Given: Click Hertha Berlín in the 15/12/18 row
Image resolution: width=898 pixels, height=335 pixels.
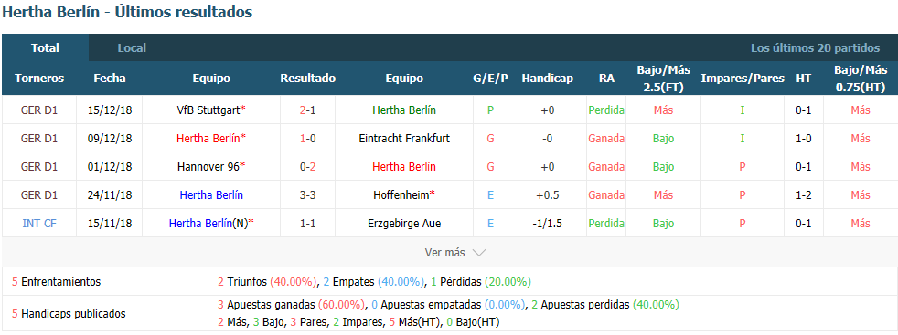Looking at the screenshot, I should [x=404, y=110].
